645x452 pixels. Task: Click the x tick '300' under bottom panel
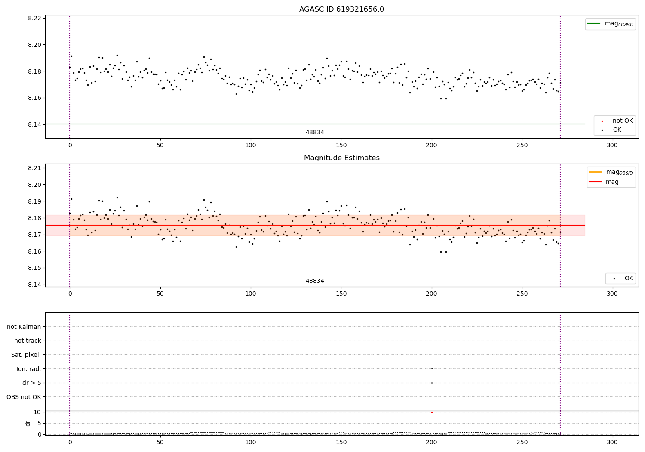(612, 443)
